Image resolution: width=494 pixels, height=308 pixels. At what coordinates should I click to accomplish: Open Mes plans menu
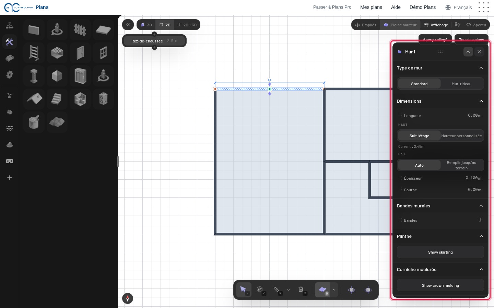371,7
